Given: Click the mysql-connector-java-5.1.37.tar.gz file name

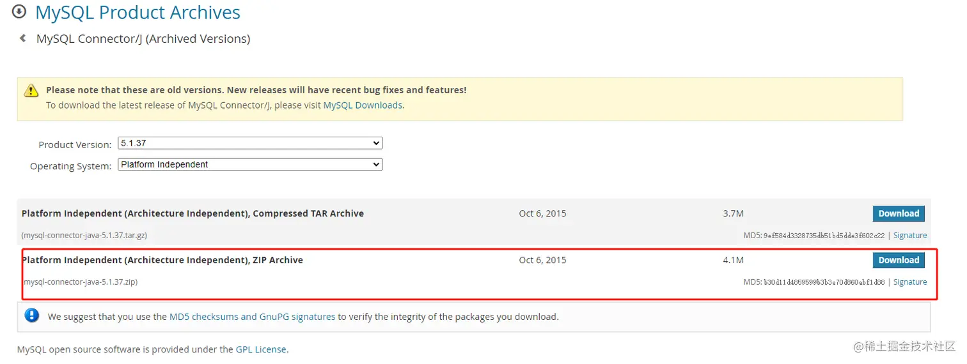Looking at the screenshot, I should (x=84, y=235).
